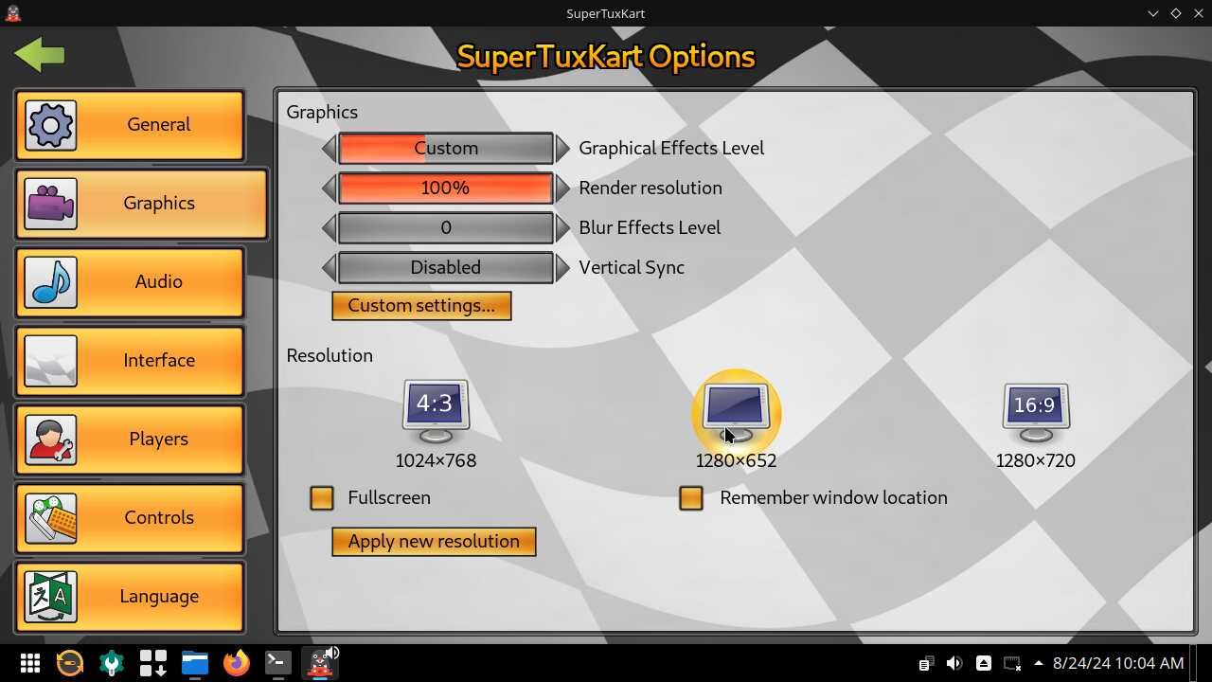Open the application launcher grid
Screen dimensions: 1212x682
point(29,663)
